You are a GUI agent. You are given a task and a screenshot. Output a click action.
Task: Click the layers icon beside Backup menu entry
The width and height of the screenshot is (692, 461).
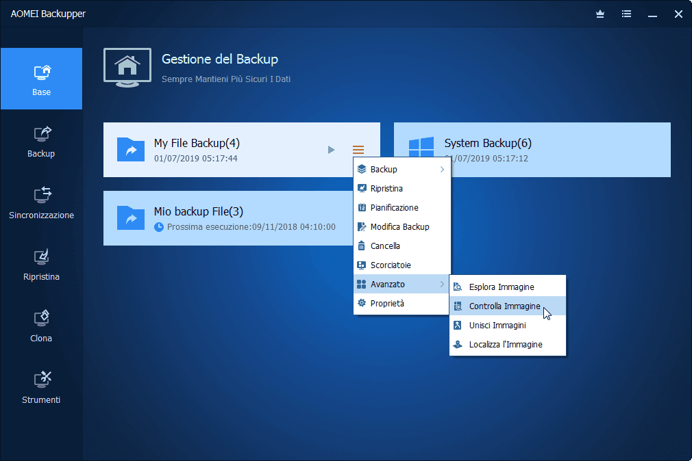pyautogui.click(x=362, y=169)
